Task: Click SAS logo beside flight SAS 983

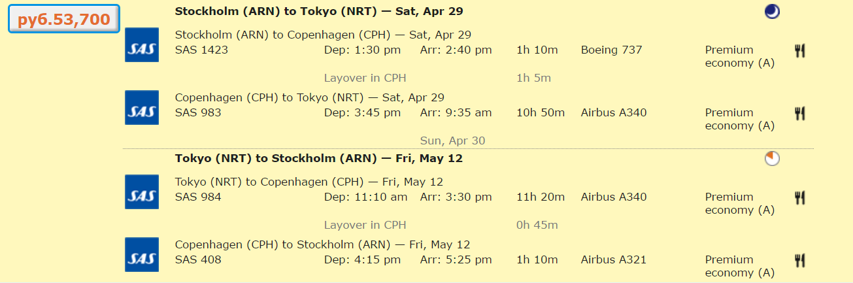Action: coord(142,108)
